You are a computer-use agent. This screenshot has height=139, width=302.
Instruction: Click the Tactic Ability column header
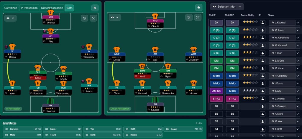247,15
